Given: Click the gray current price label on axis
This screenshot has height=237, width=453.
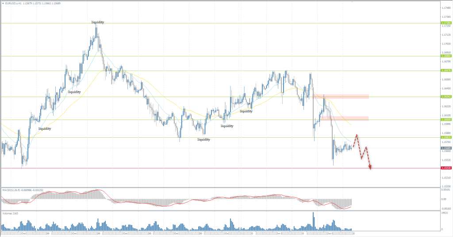Looking at the screenshot, I should click(445, 148).
